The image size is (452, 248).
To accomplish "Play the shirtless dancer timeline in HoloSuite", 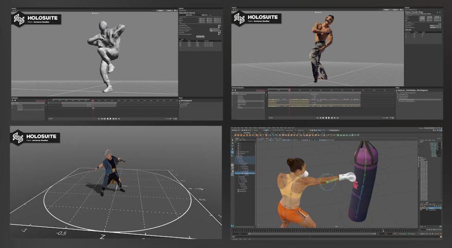I will (329, 118).
